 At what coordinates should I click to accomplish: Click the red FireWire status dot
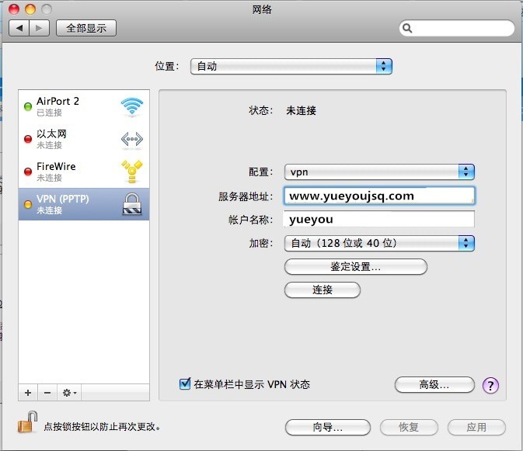[x=28, y=172]
